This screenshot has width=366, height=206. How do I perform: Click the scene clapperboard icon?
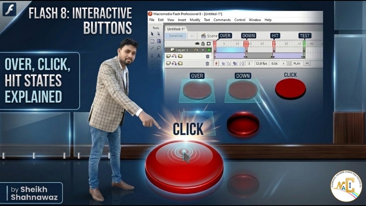pyautogui.click(x=203, y=36)
